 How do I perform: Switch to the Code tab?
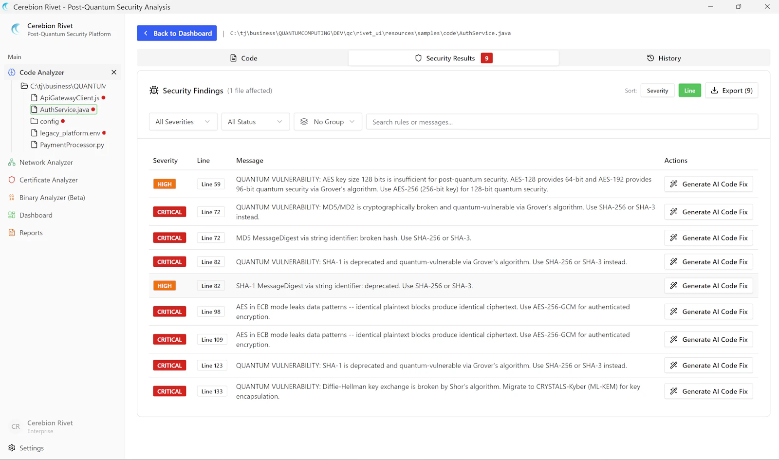point(243,58)
